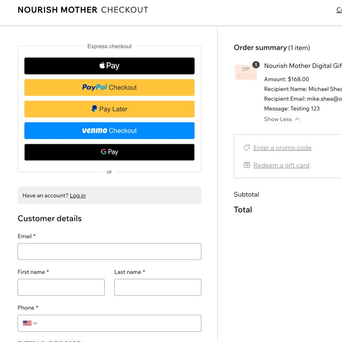This screenshot has height=342, width=342.
Task: Focus the Email input field
Action: 109,251
